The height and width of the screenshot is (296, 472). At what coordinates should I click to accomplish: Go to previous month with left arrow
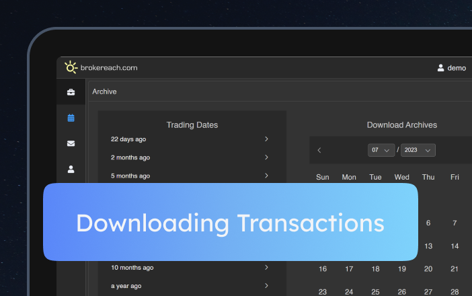pos(319,150)
